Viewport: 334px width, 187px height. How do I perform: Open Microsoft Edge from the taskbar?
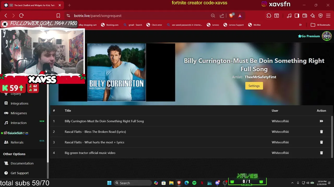coord(187,183)
